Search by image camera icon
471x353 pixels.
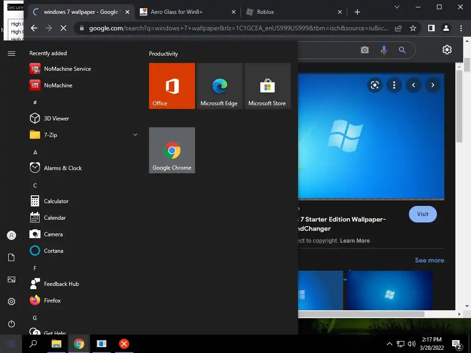coord(365,50)
